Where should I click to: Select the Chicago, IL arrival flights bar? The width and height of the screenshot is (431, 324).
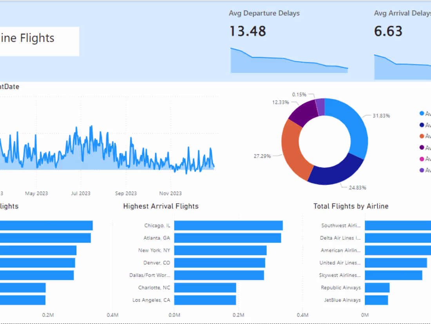coord(227,225)
